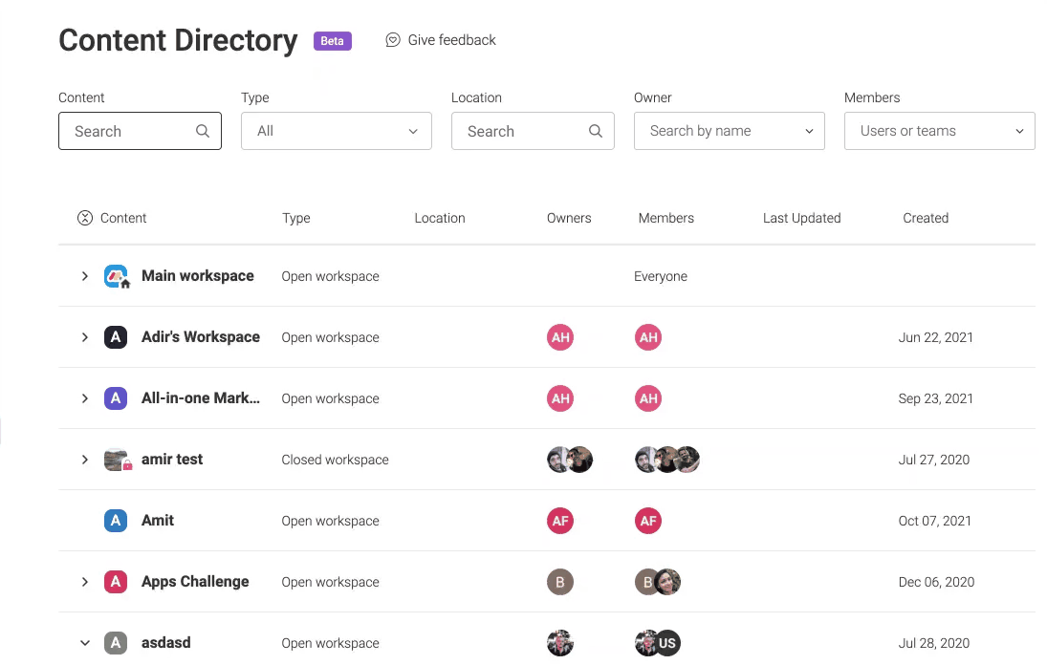This screenshot has height=665, width=1047.
Task: Click the Give feedback speech bubble icon
Action: click(x=393, y=40)
